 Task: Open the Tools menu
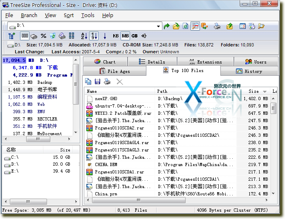click(x=88, y=15)
